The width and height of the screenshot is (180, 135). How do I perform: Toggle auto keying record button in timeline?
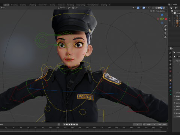click(x=58, y=124)
